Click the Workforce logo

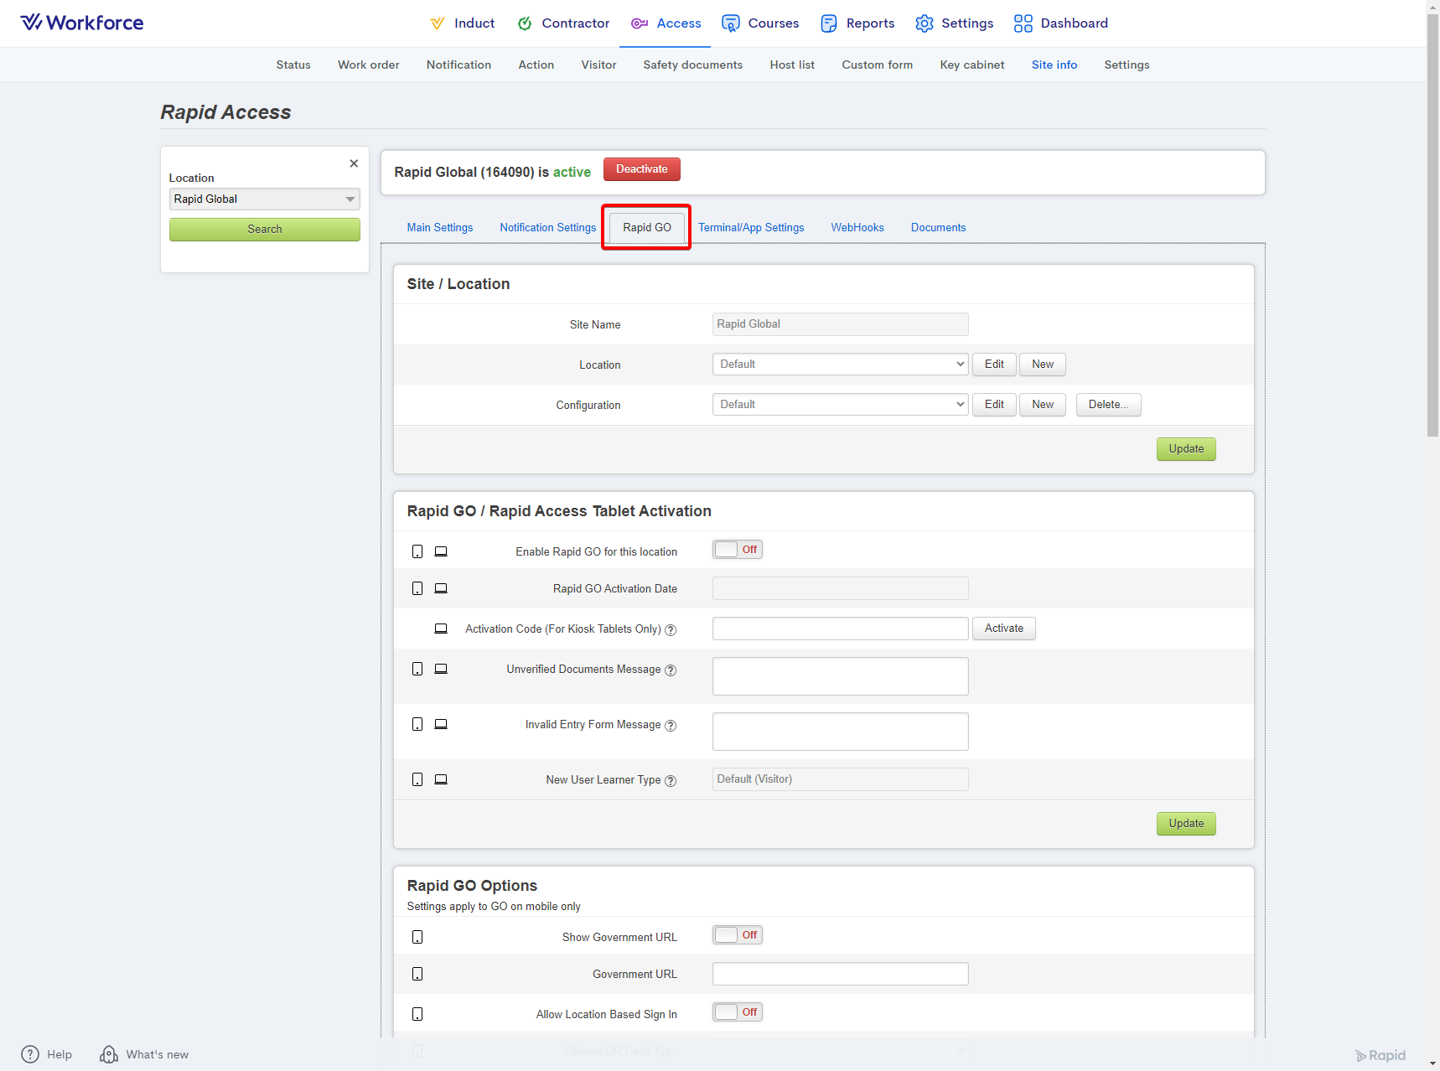coord(82,23)
